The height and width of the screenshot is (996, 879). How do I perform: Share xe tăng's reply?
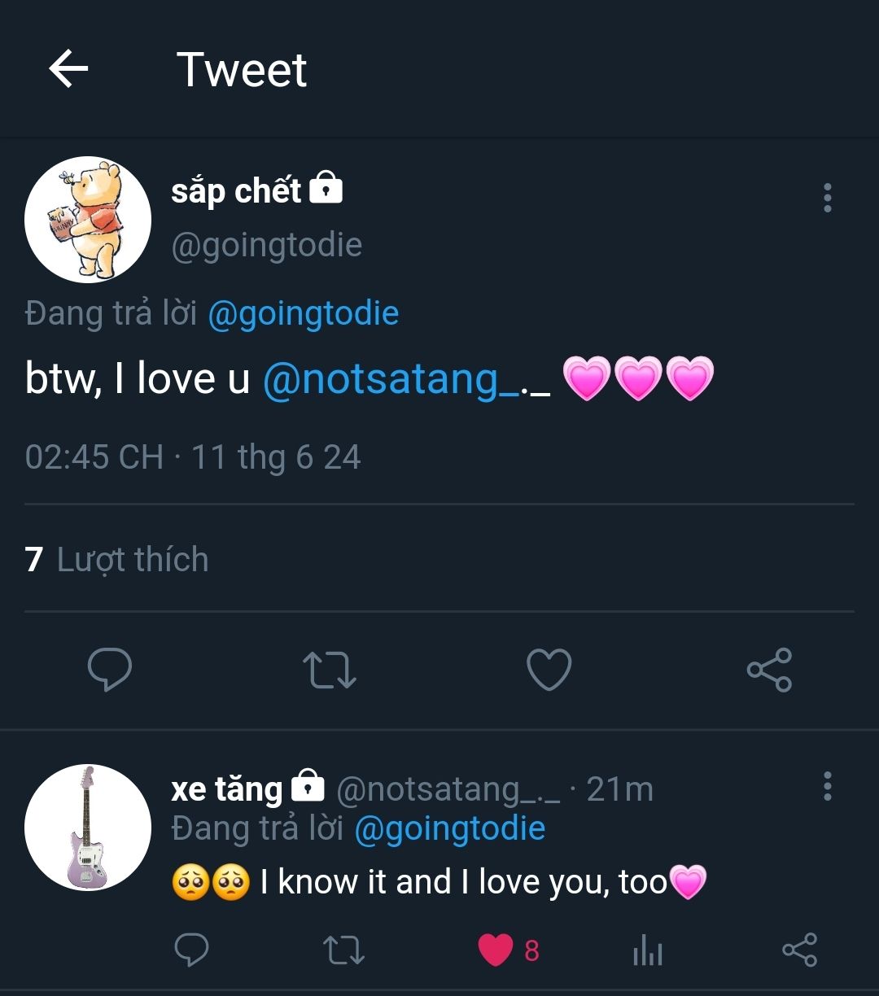coord(799,950)
